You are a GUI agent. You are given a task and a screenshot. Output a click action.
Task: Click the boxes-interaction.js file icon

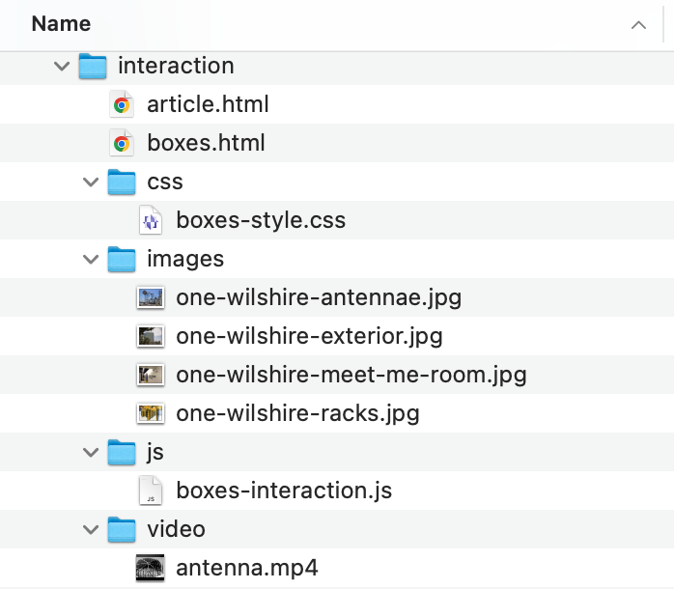click(151, 491)
